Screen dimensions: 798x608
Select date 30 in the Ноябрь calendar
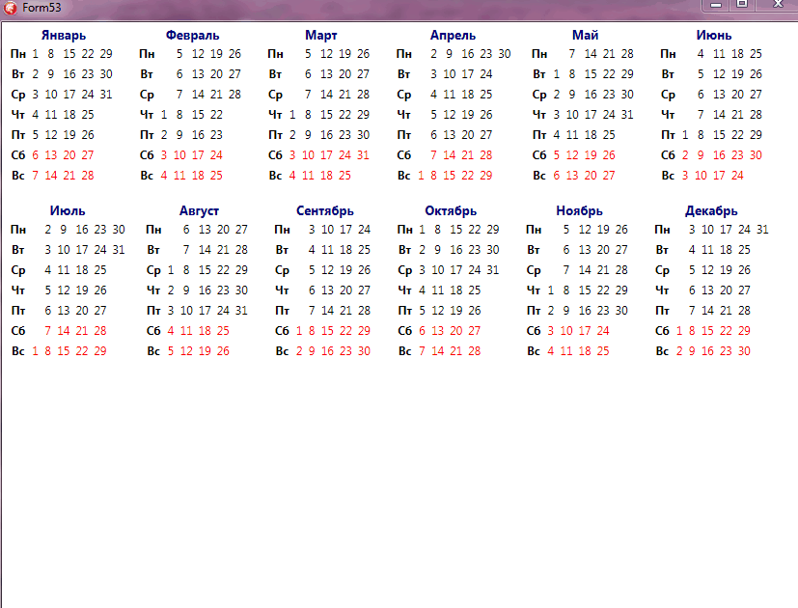[620, 311]
